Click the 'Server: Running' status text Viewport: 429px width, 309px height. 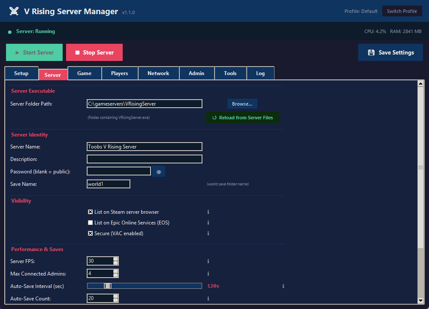36,31
